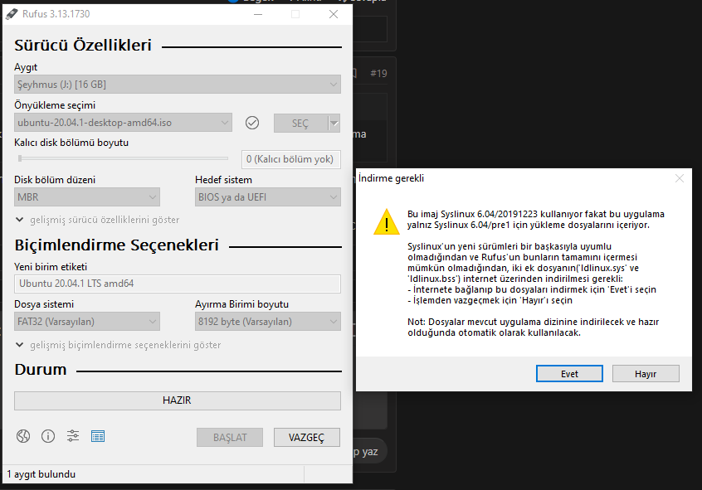The height and width of the screenshot is (490, 702).
Task: Click the Rufus USB drive title icon
Action: click(12, 14)
